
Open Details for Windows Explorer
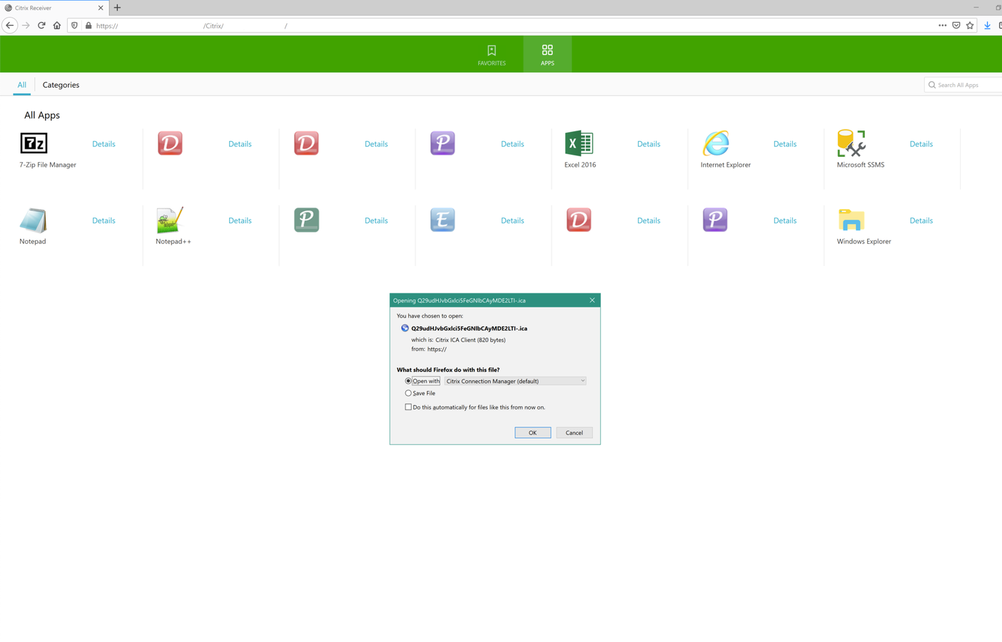(x=921, y=221)
